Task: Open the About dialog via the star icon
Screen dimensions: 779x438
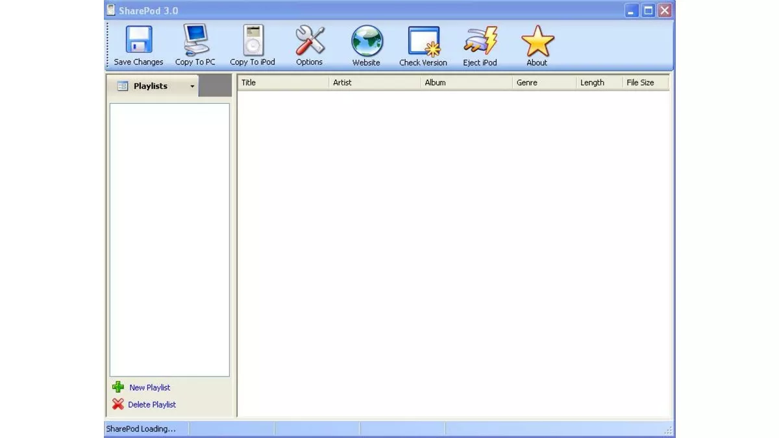Action: [537, 40]
